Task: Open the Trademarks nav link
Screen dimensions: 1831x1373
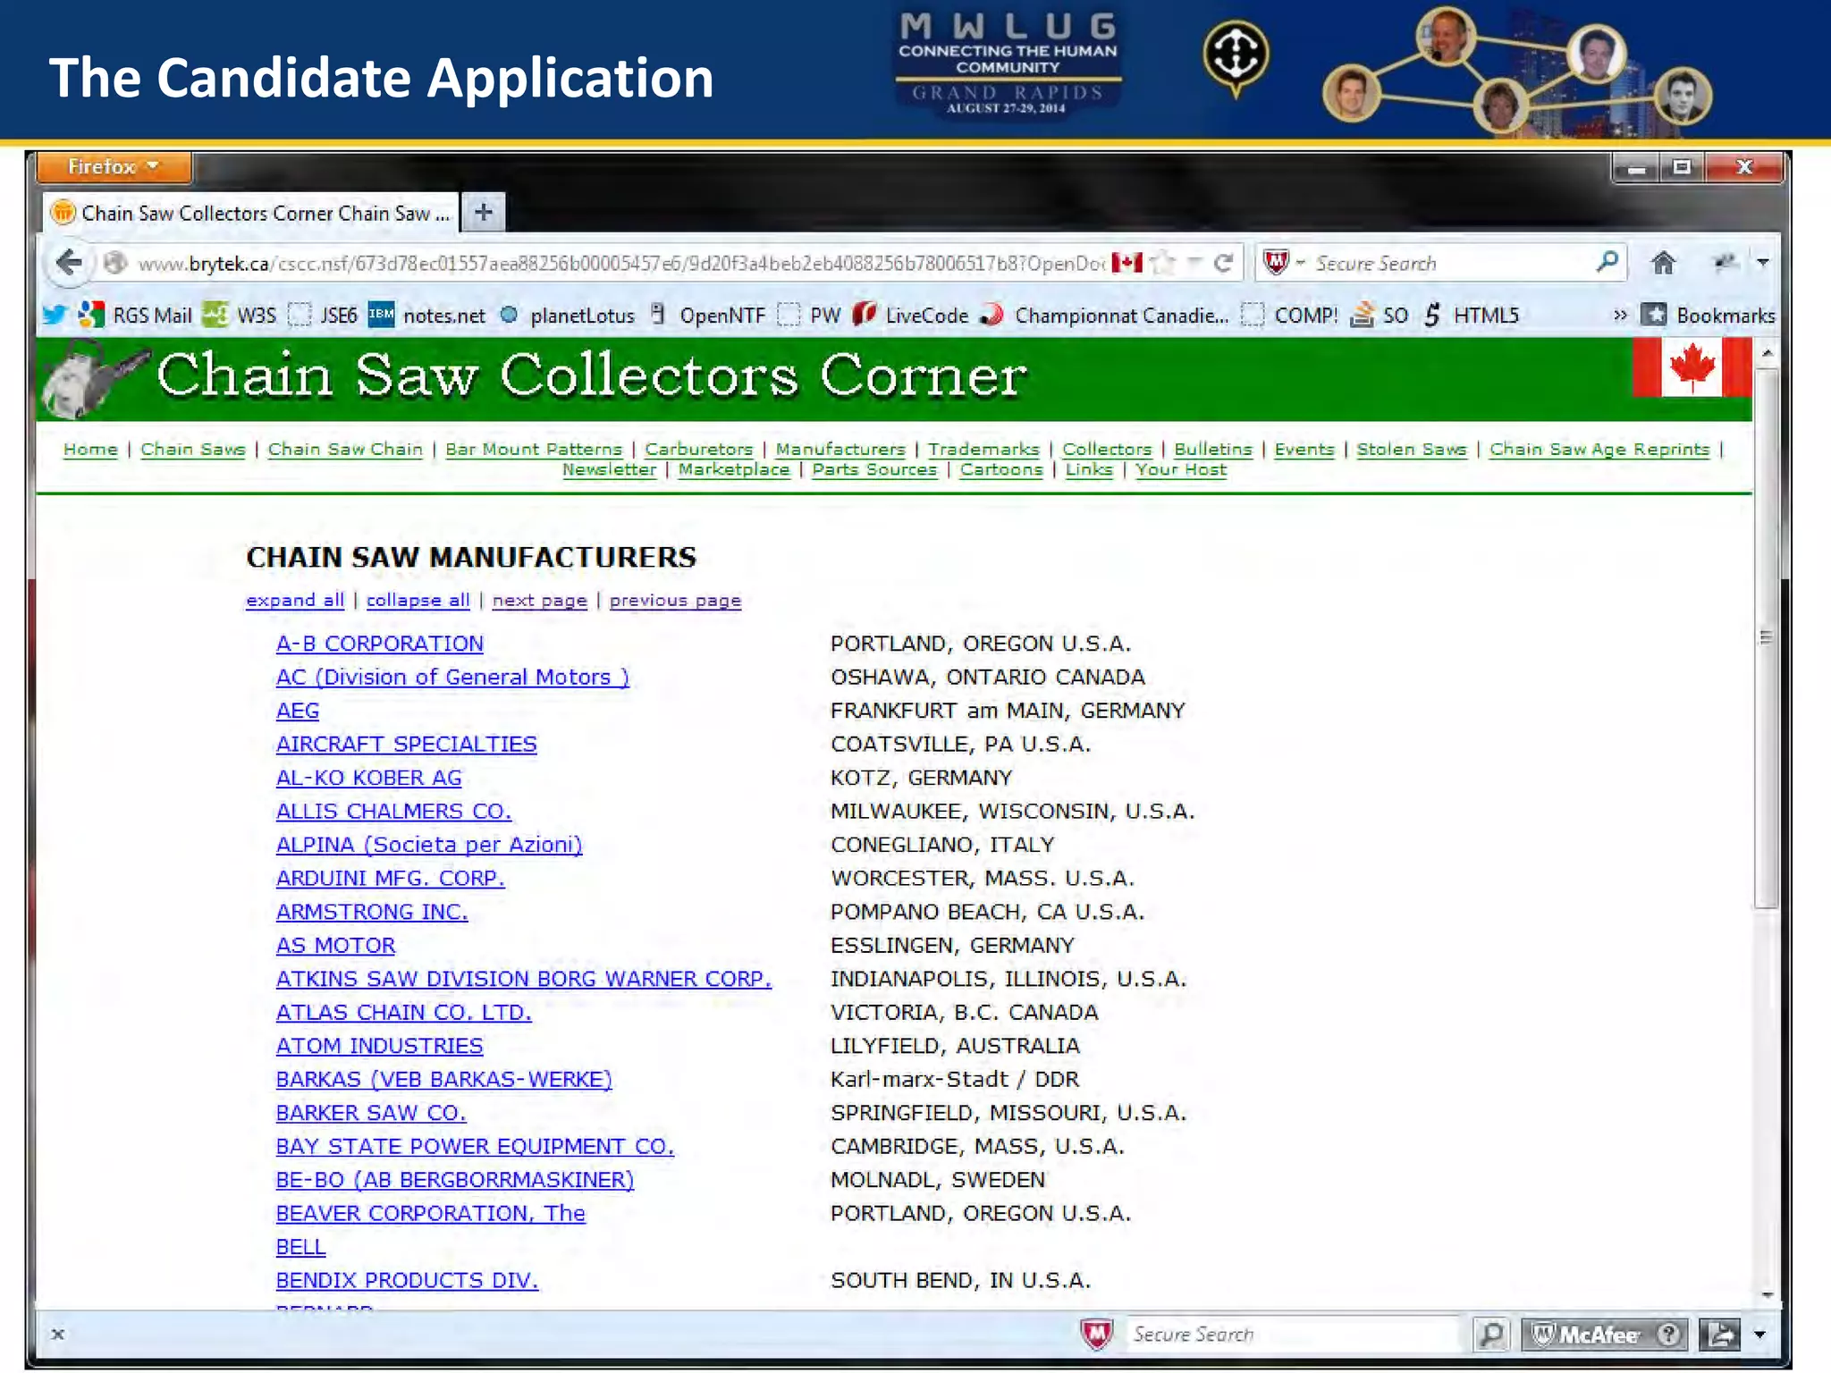Action: pos(983,450)
